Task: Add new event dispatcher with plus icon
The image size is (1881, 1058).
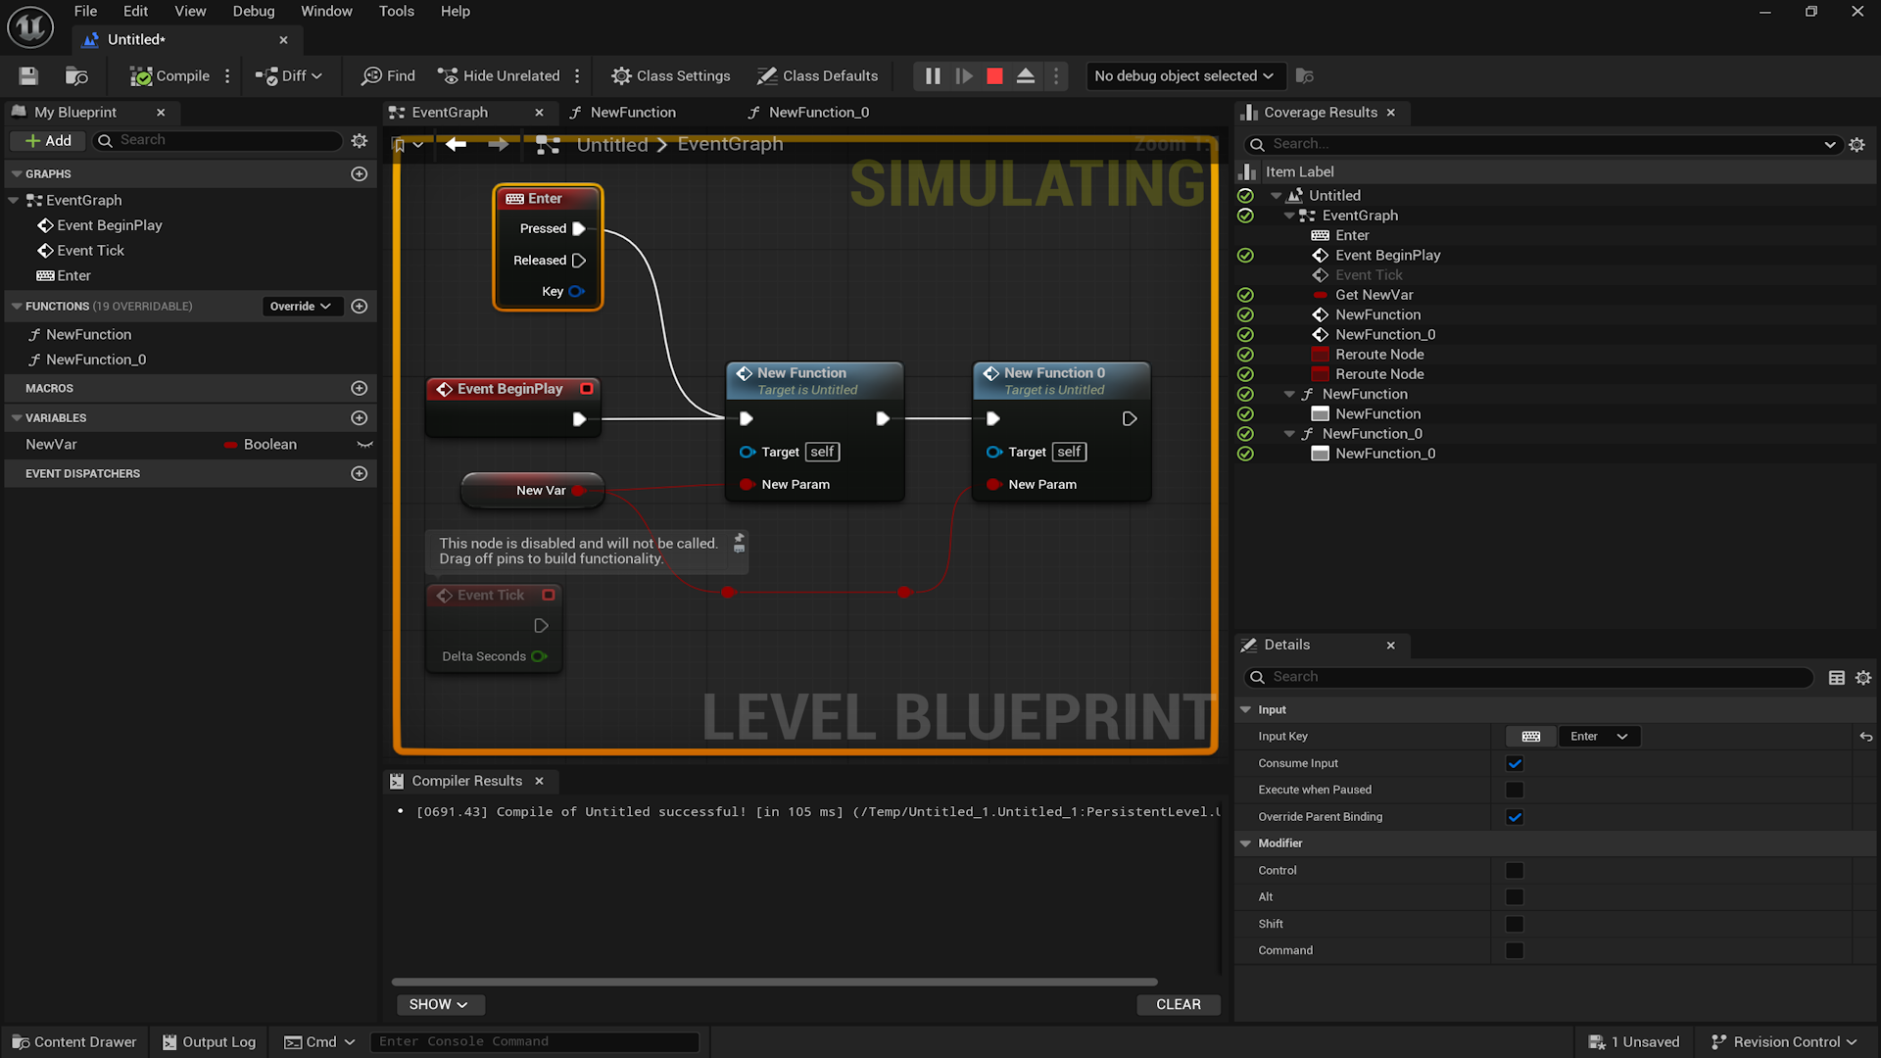Action: pyautogui.click(x=360, y=473)
